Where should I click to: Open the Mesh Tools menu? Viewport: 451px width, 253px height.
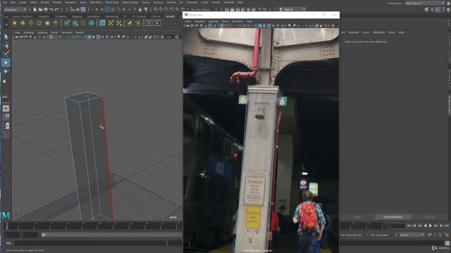(112, 2)
